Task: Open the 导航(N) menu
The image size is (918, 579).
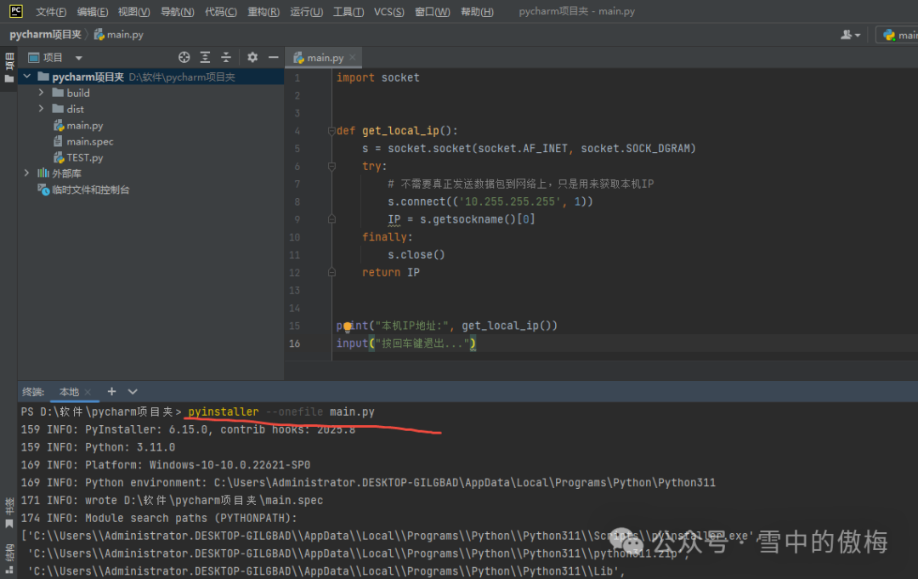Action: pos(178,12)
